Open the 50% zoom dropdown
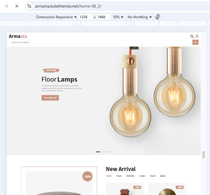This screenshot has height=195, width=210. (x=118, y=17)
